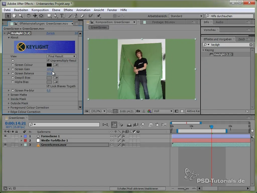
Task: Expand Formebene 1 layer properties
Action: click(21, 136)
